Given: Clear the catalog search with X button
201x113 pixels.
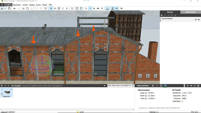Looking at the screenshot, I should coord(104,86).
